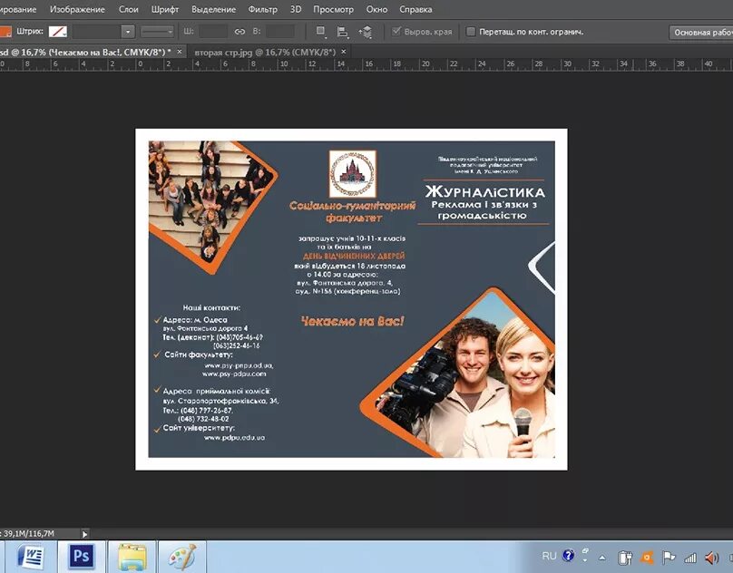This screenshot has height=573, width=733.
Task: Click the orange fill color swatch
Action: (x=5, y=32)
